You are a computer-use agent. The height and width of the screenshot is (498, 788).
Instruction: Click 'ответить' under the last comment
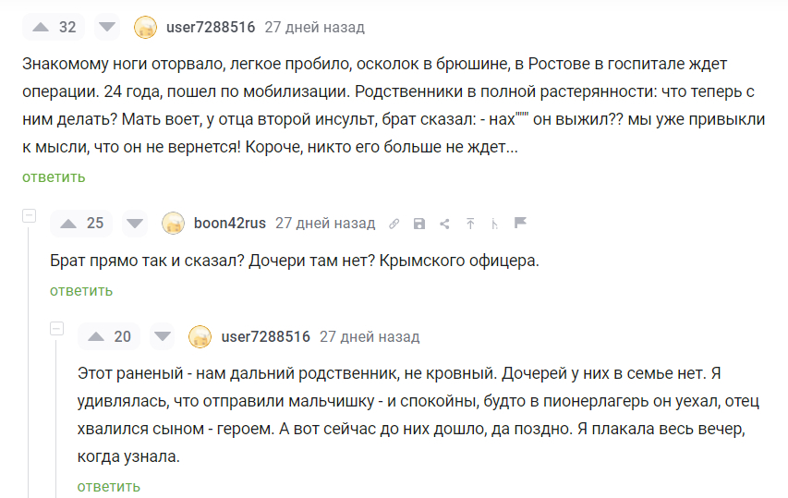pyautogui.click(x=109, y=486)
